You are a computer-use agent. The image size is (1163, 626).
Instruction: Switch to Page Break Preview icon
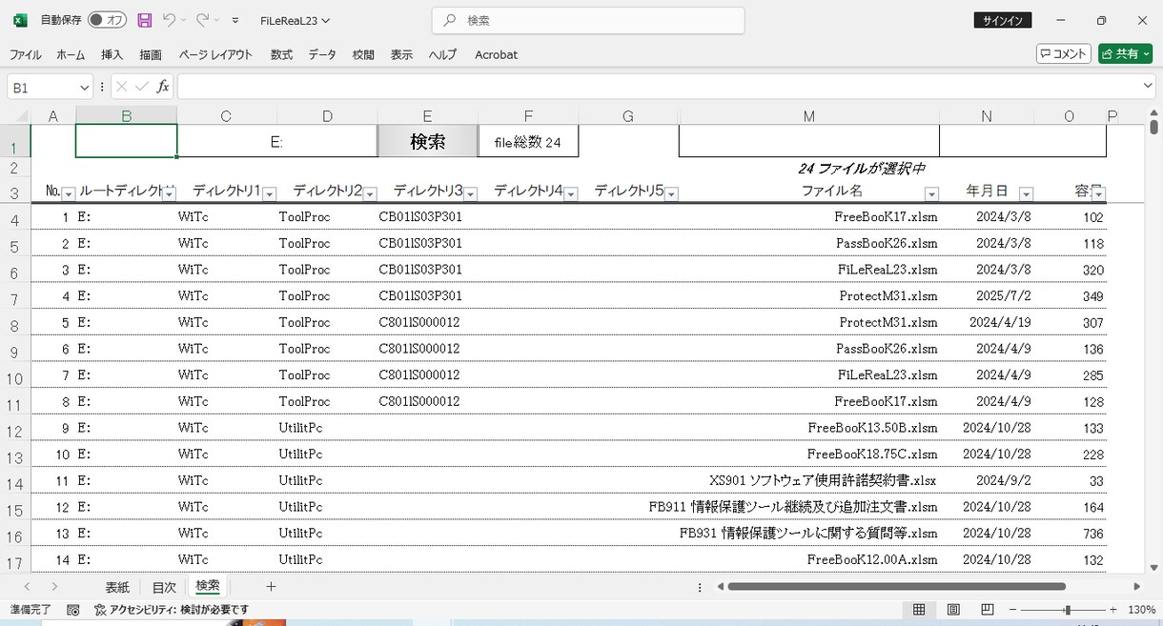tap(988, 610)
